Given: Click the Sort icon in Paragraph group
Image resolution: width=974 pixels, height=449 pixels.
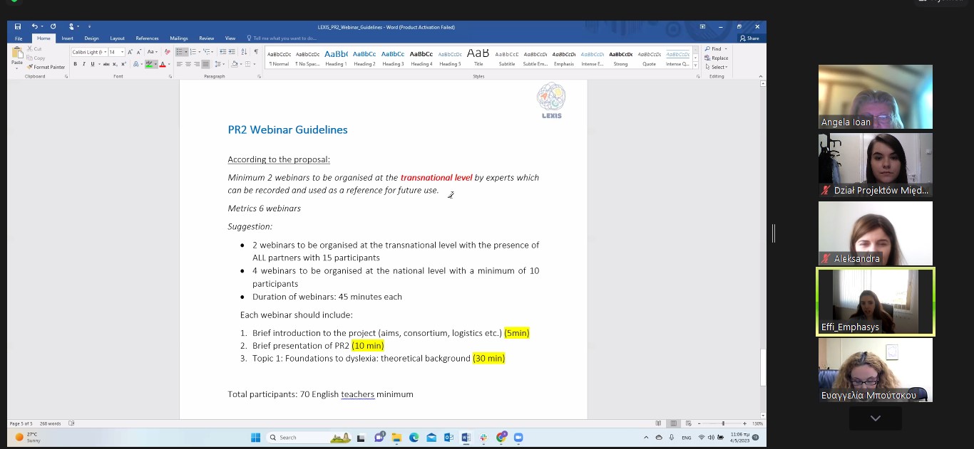Looking at the screenshot, I should [244, 52].
